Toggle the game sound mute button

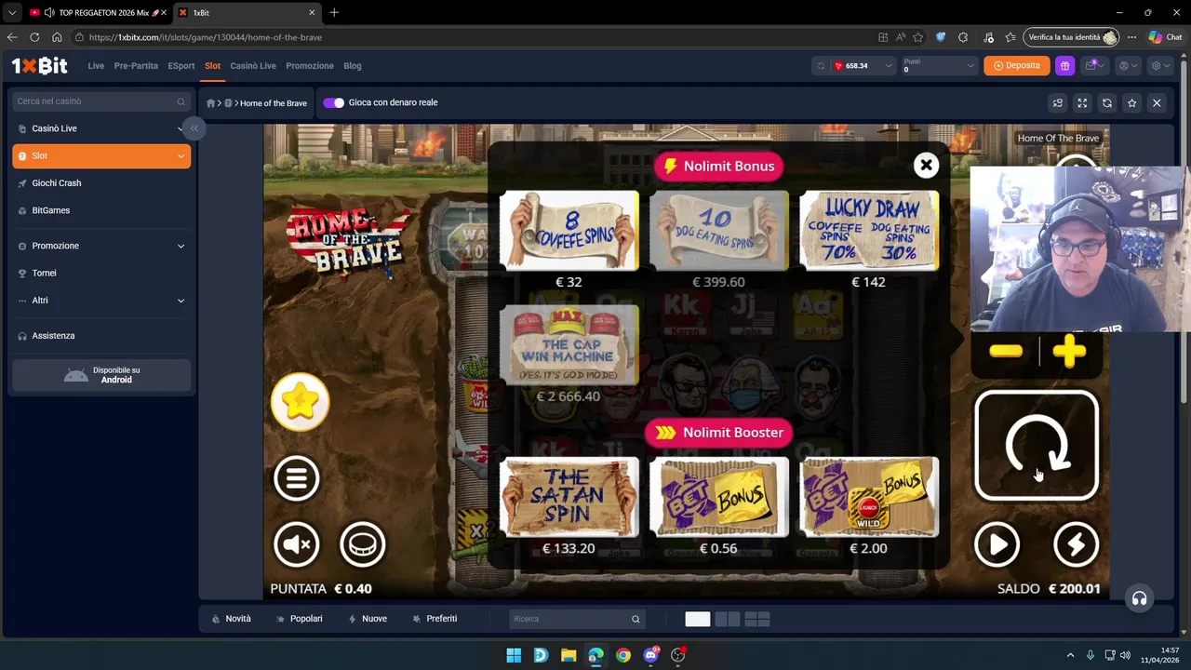pos(297,544)
